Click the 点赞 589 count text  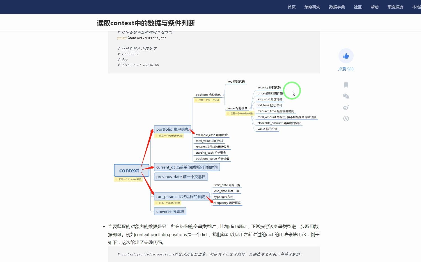point(346,69)
